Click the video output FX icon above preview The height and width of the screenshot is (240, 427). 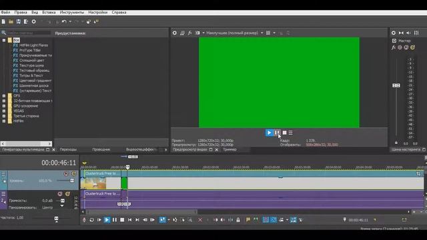[x=189, y=33]
